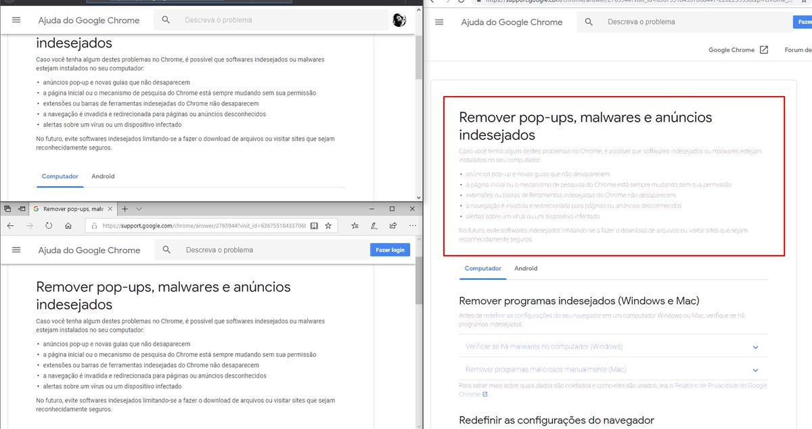Open a new tab with the plus icon in Edge
Image resolution: width=812 pixels, height=429 pixels.
[x=125, y=209]
